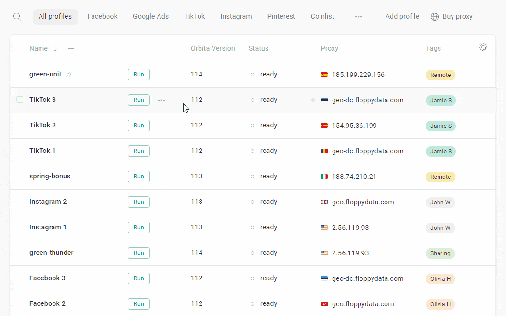Select the Instagram 1 profile name

pyautogui.click(x=48, y=227)
